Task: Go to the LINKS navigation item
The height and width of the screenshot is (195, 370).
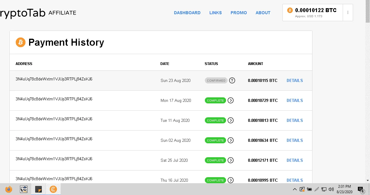Action: [215, 13]
